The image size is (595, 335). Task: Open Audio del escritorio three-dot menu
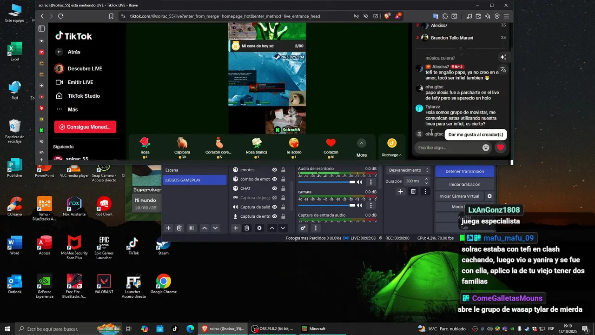click(371, 182)
